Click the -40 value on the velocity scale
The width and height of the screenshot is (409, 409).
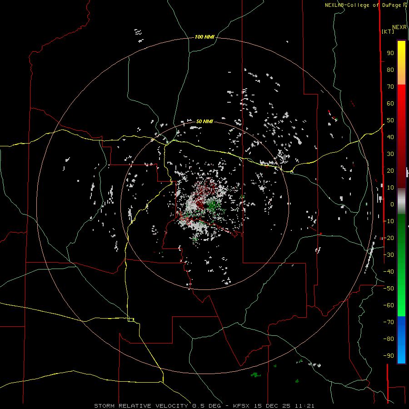tap(389, 272)
